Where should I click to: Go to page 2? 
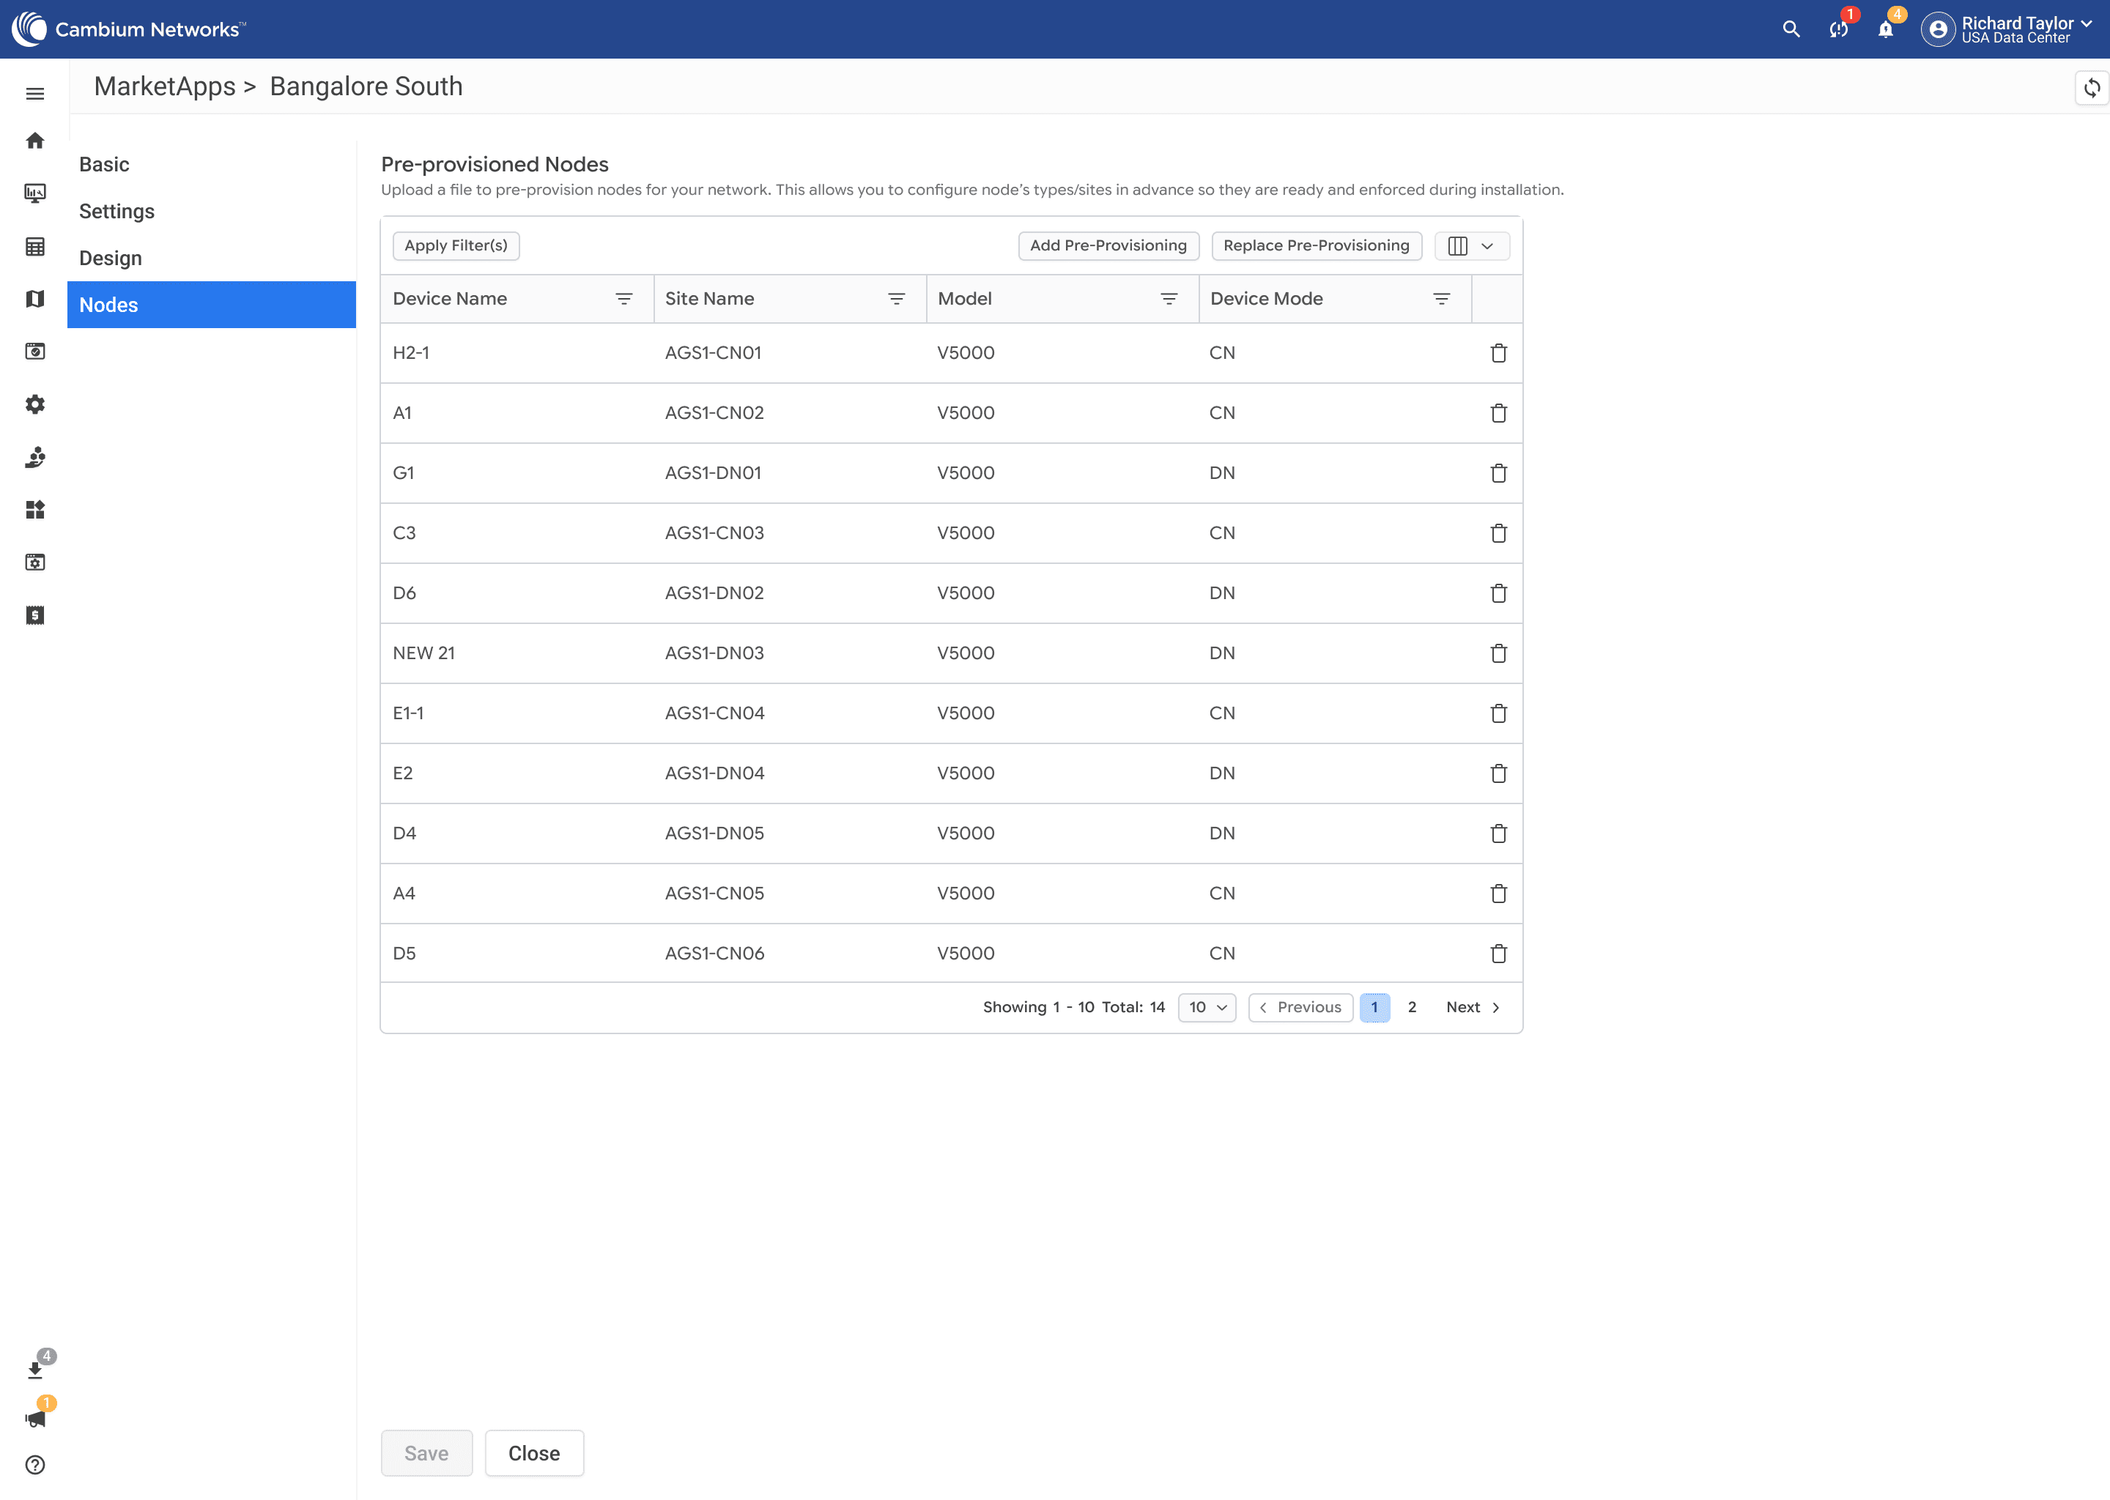tap(1412, 1007)
